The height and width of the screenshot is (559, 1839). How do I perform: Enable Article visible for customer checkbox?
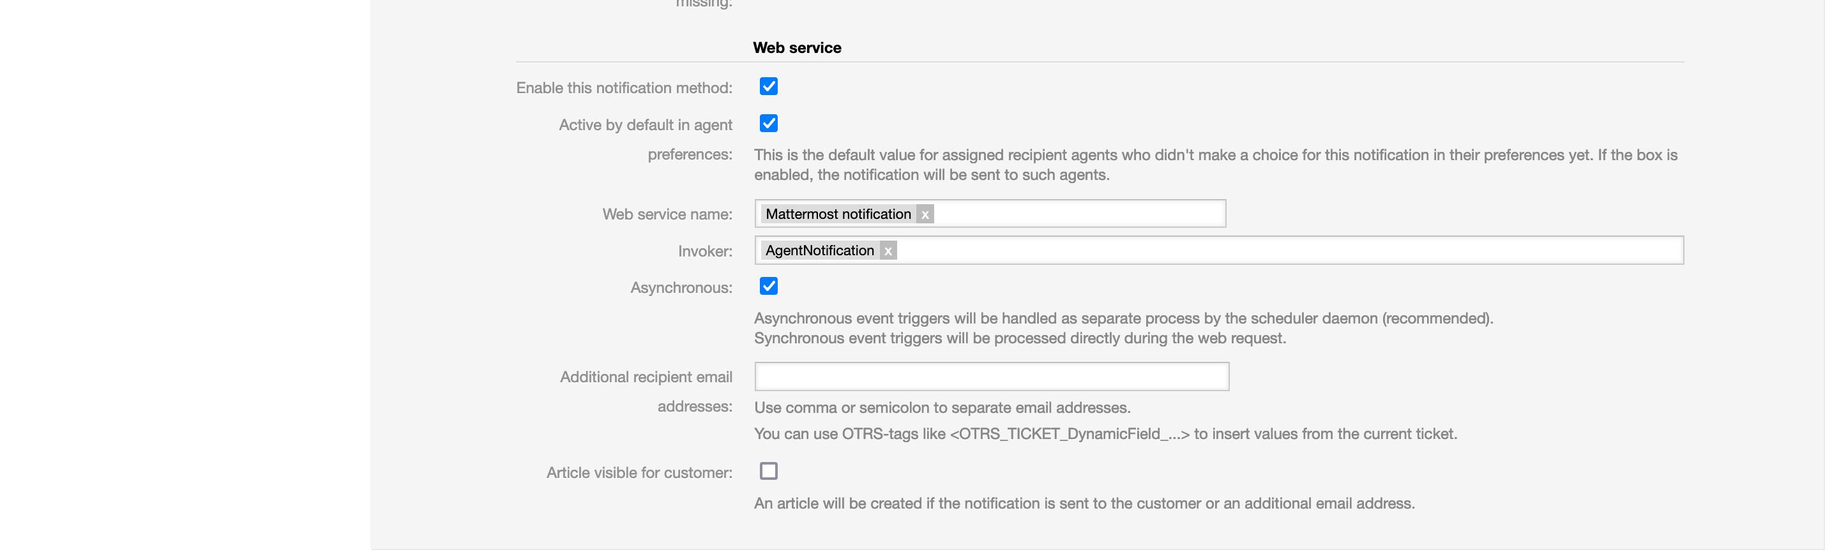pyautogui.click(x=768, y=472)
